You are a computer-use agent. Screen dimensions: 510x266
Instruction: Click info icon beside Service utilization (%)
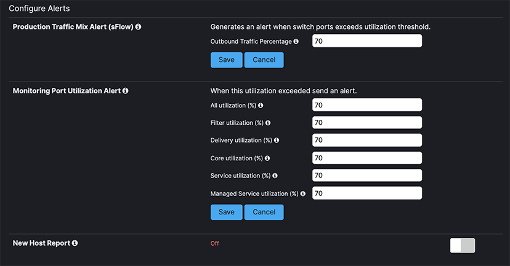click(275, 176)
